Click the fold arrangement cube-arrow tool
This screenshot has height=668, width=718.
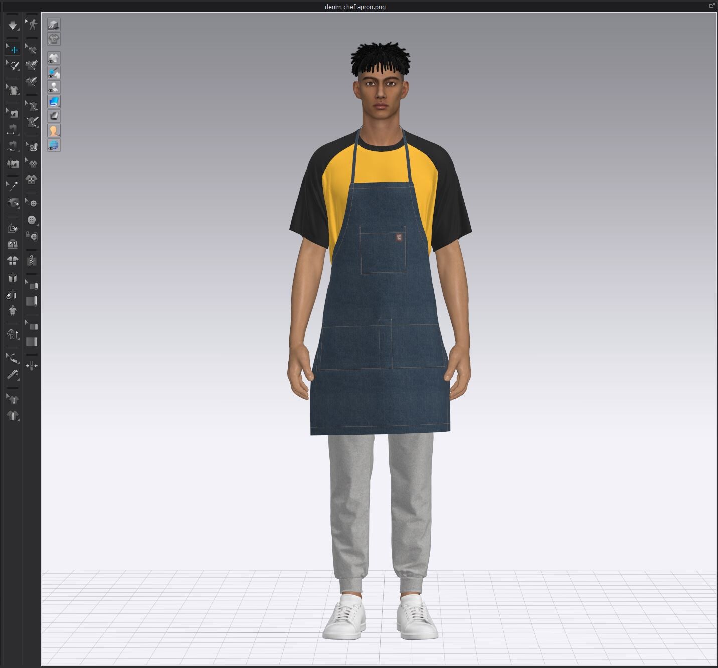tap(13, 228)
